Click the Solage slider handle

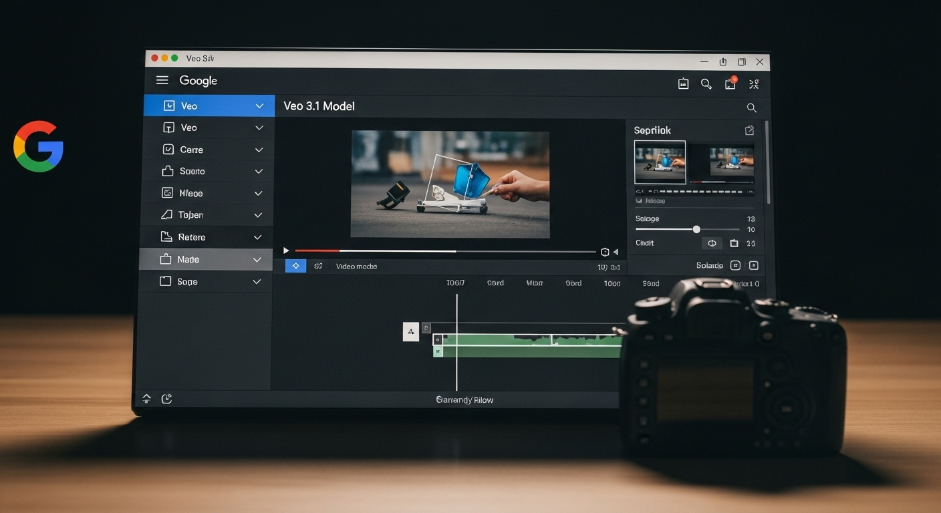(696, 229)
